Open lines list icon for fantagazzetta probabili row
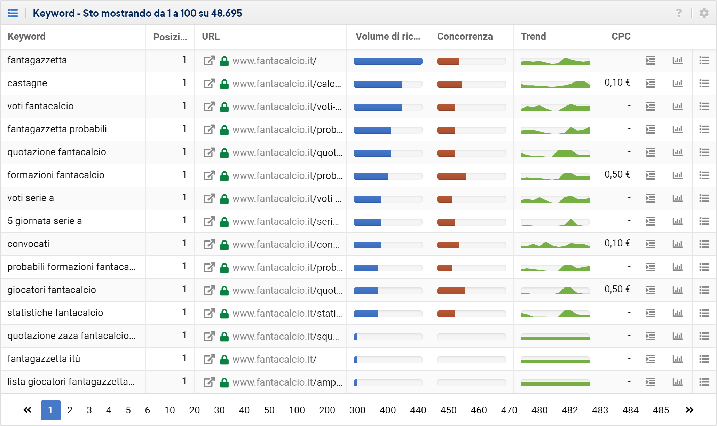Screen dimensions: 717x426 (x=704, y=129)
